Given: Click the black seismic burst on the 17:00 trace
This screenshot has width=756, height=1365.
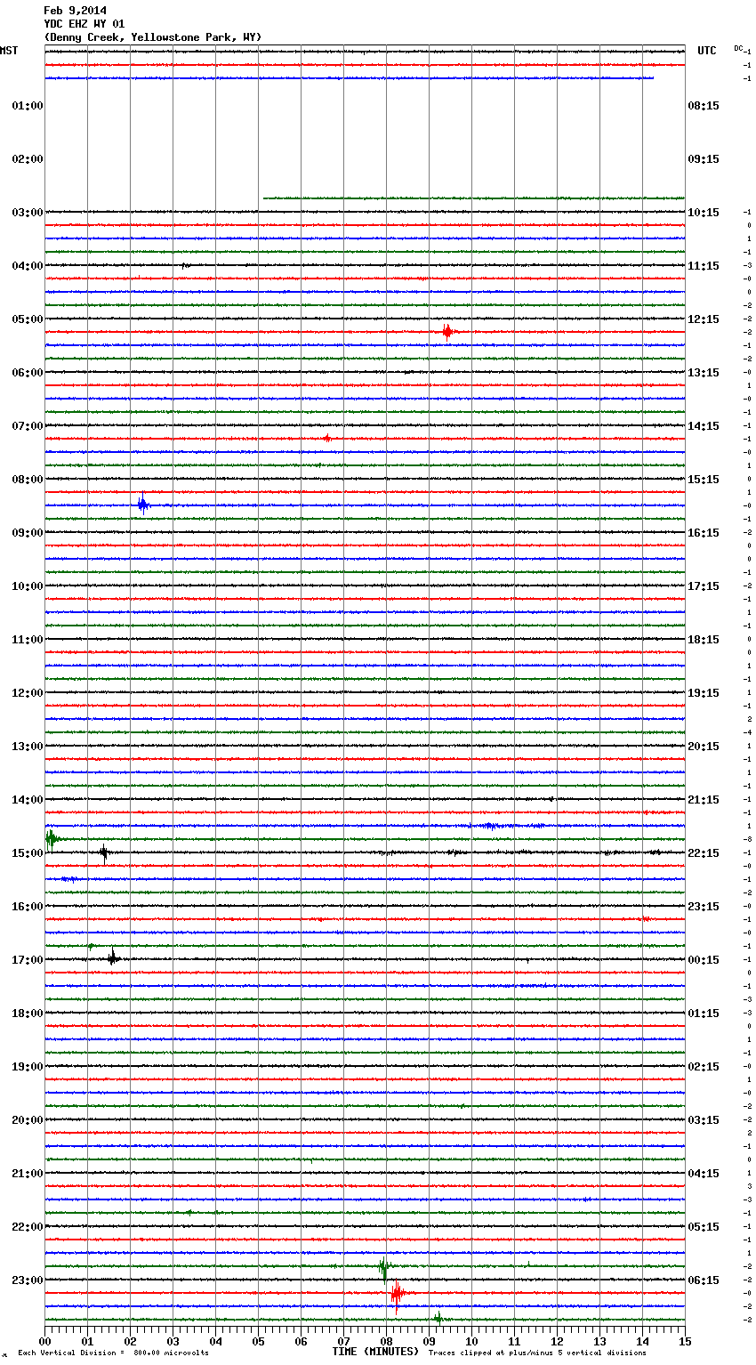Looking at the screenshot, I should (113, 958).
